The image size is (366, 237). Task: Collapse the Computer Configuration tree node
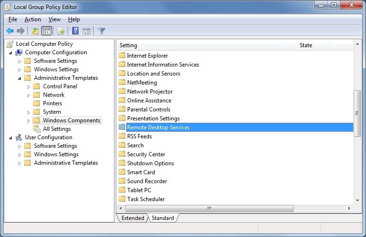10,52
